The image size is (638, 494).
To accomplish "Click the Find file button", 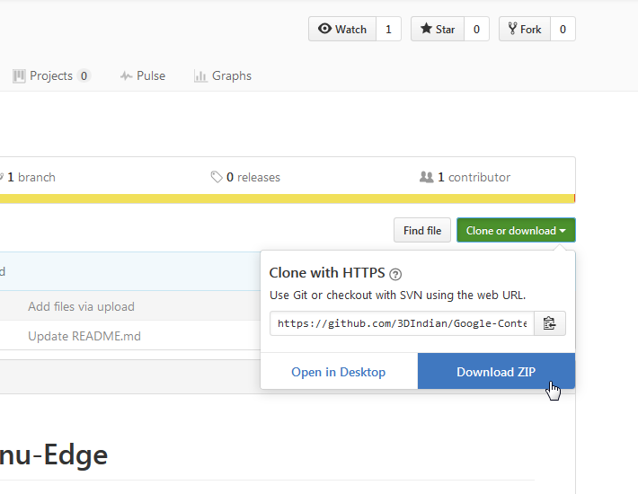I will click(x=422, y=231).
